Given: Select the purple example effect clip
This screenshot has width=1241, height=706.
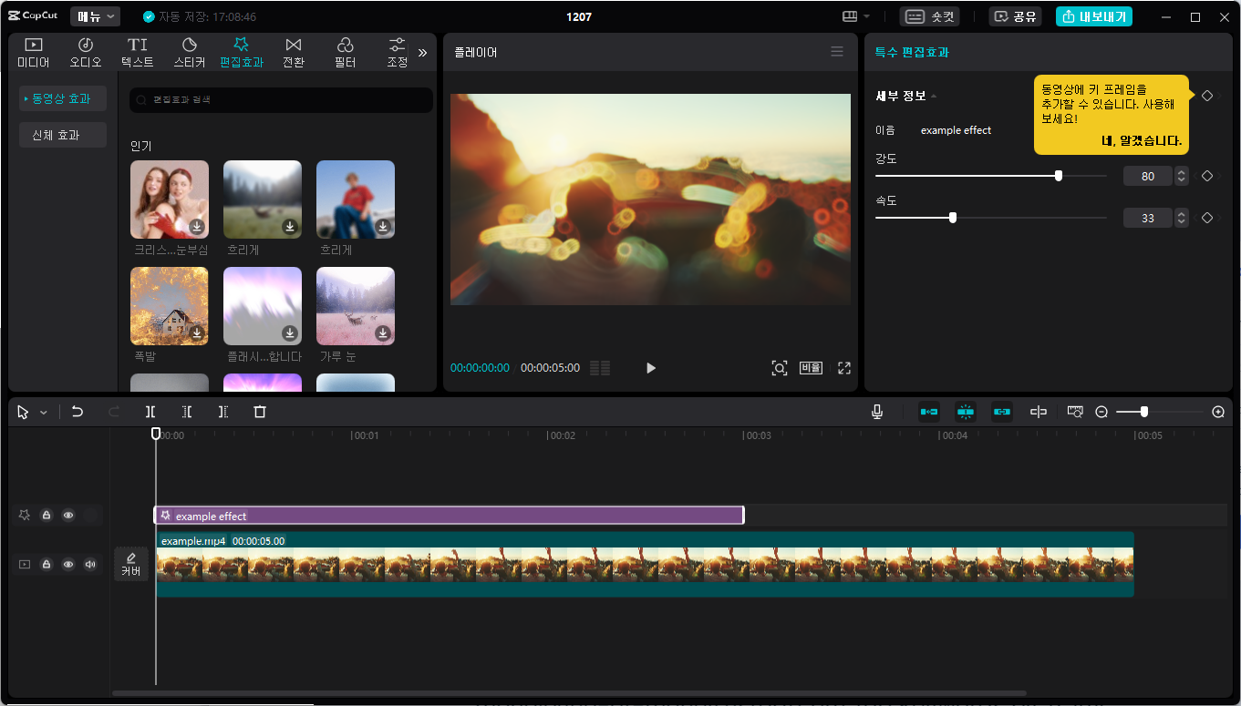Looking at the screenshot, I should coord(450,516).
